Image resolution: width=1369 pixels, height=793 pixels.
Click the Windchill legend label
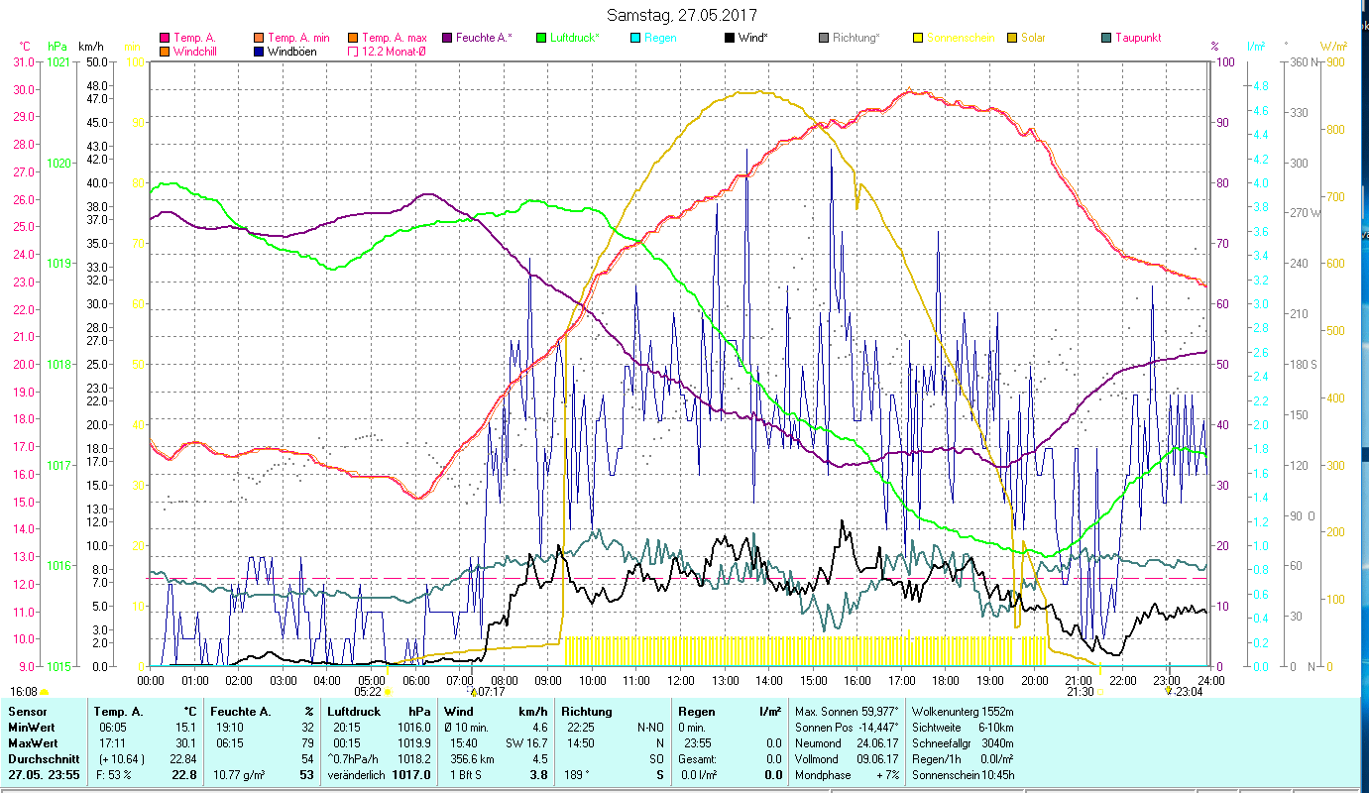[196, 52]
